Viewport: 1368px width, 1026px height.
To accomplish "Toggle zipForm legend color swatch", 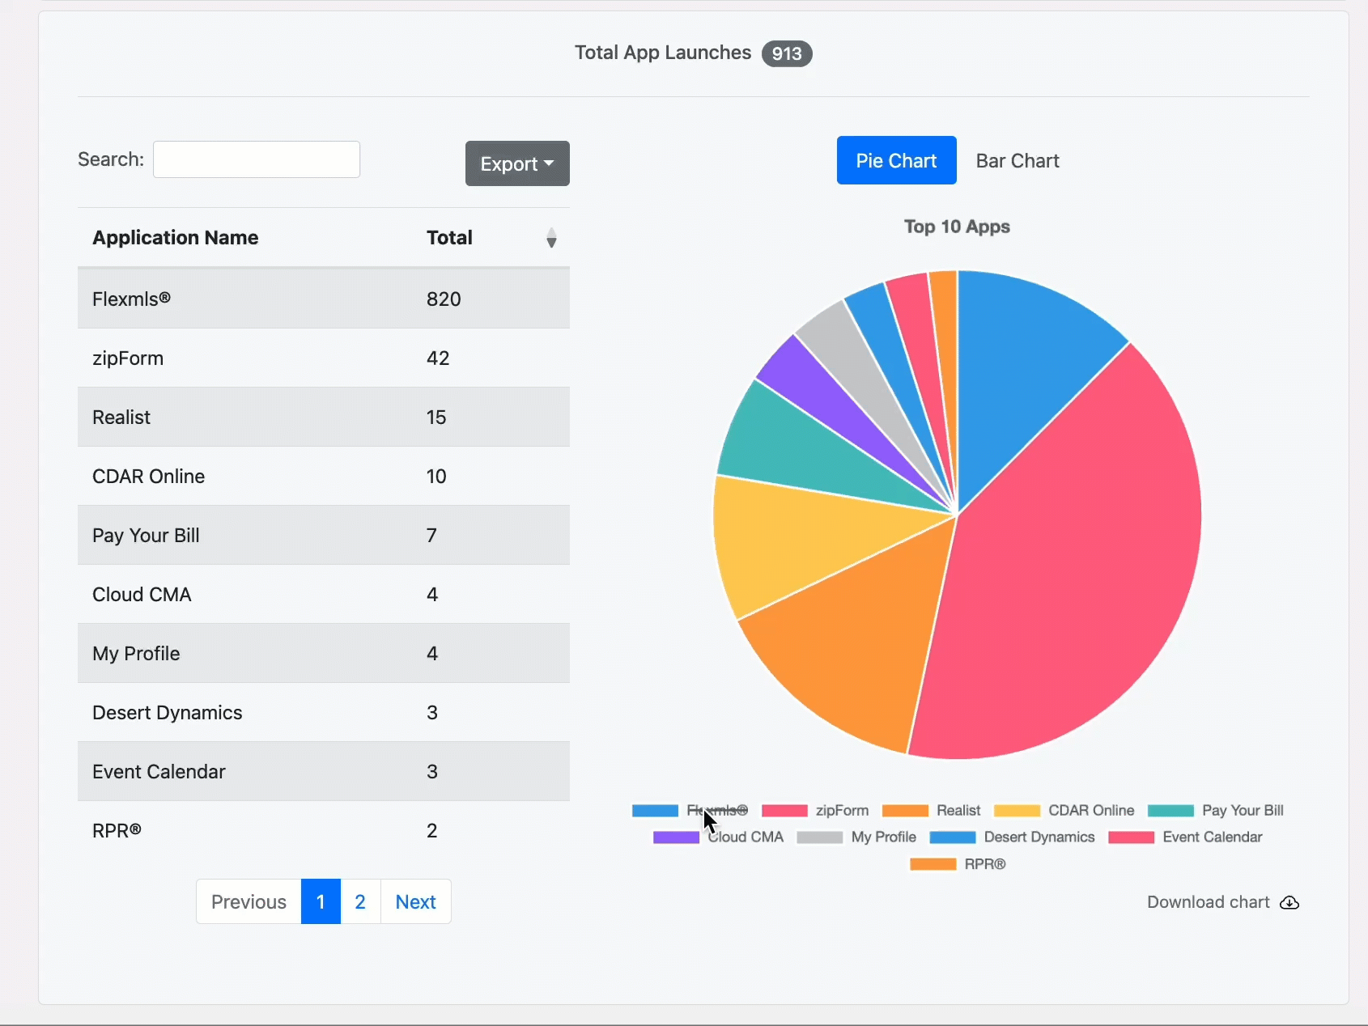I will click(x=784, y=811).
